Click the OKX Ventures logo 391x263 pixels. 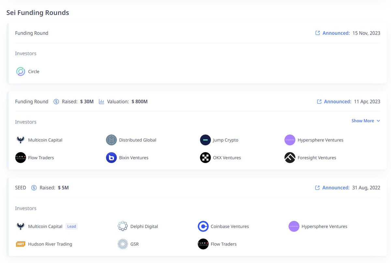click(205, 158)
